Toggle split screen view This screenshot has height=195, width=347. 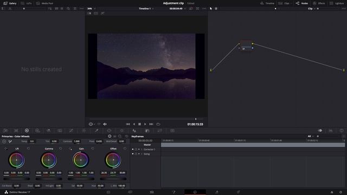(x=96, y=13)
